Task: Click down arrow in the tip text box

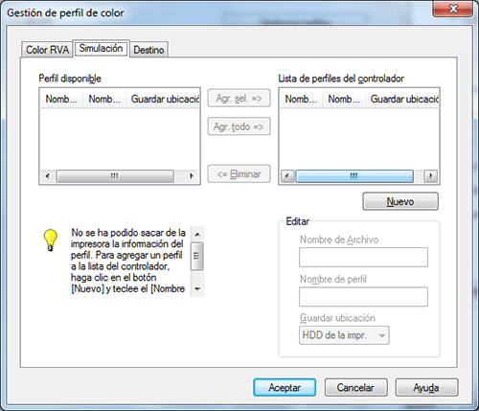Action: coord(197,289)
